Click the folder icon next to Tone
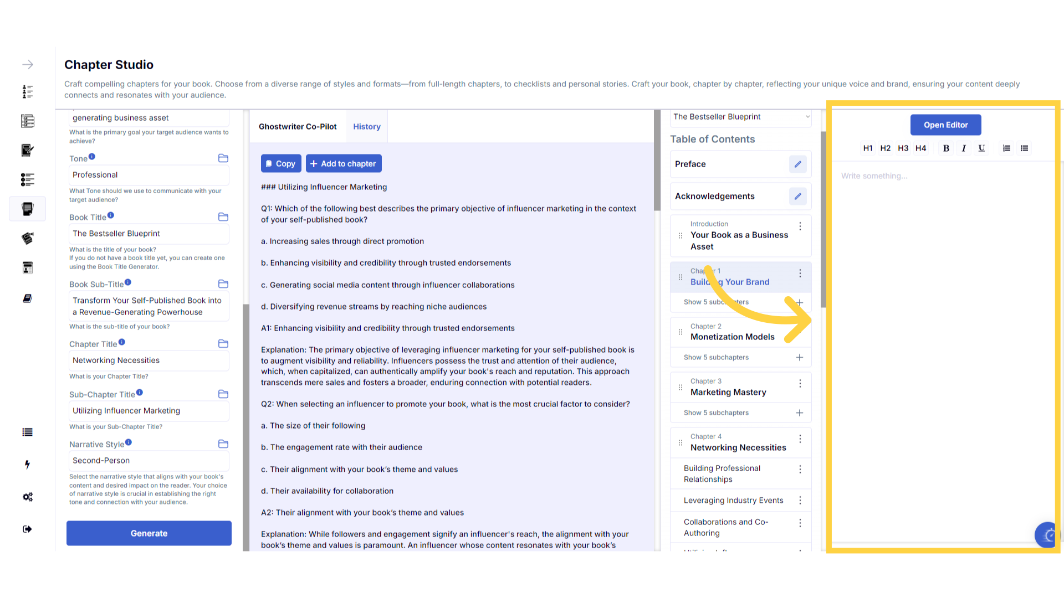Image resolution: width=1064 pixels, height=598 pixels. 223,158
